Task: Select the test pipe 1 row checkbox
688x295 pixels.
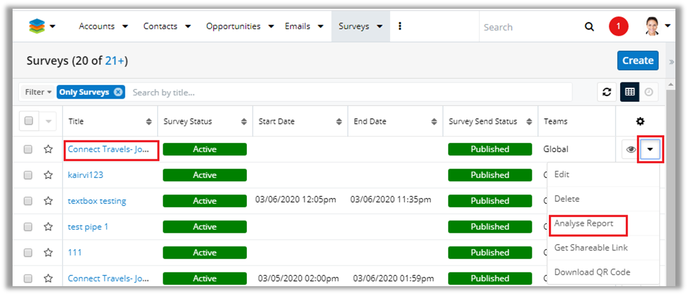Action: pyautogui.click(x=28, y=226)
